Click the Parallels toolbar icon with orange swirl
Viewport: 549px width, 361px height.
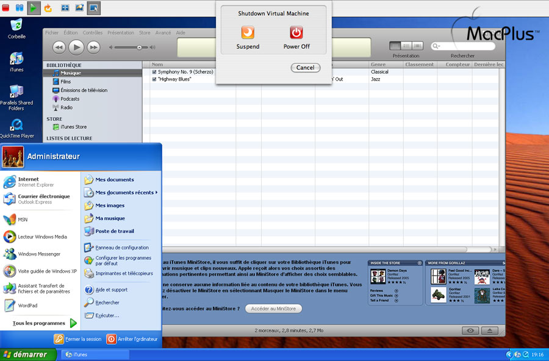click(x=79, y=8)
